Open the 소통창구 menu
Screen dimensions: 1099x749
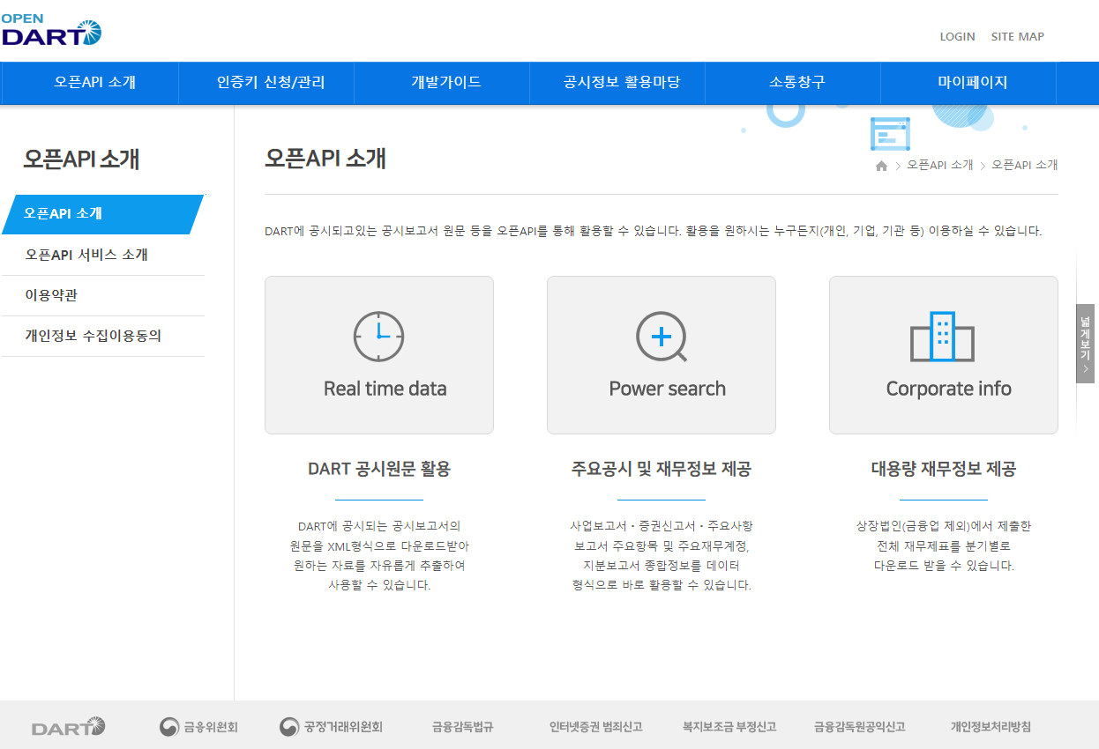point(797,83)
